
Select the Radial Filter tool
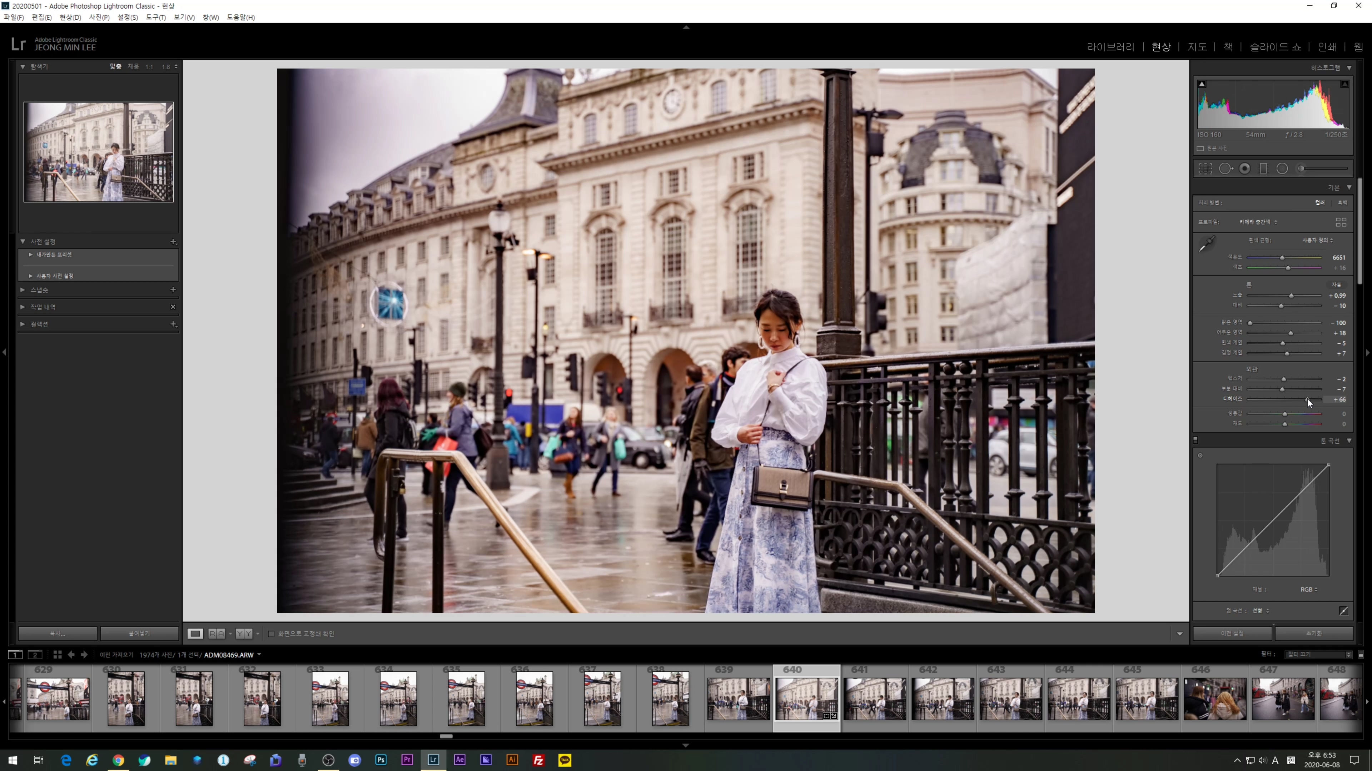coord(1282,169)
